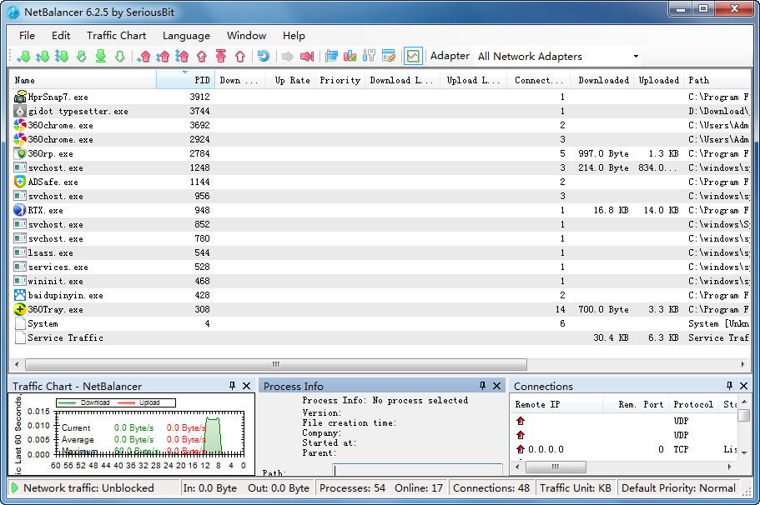Pin the Traffic Chart panel
The image size is (760, 505).
click(x=233, y=386)
